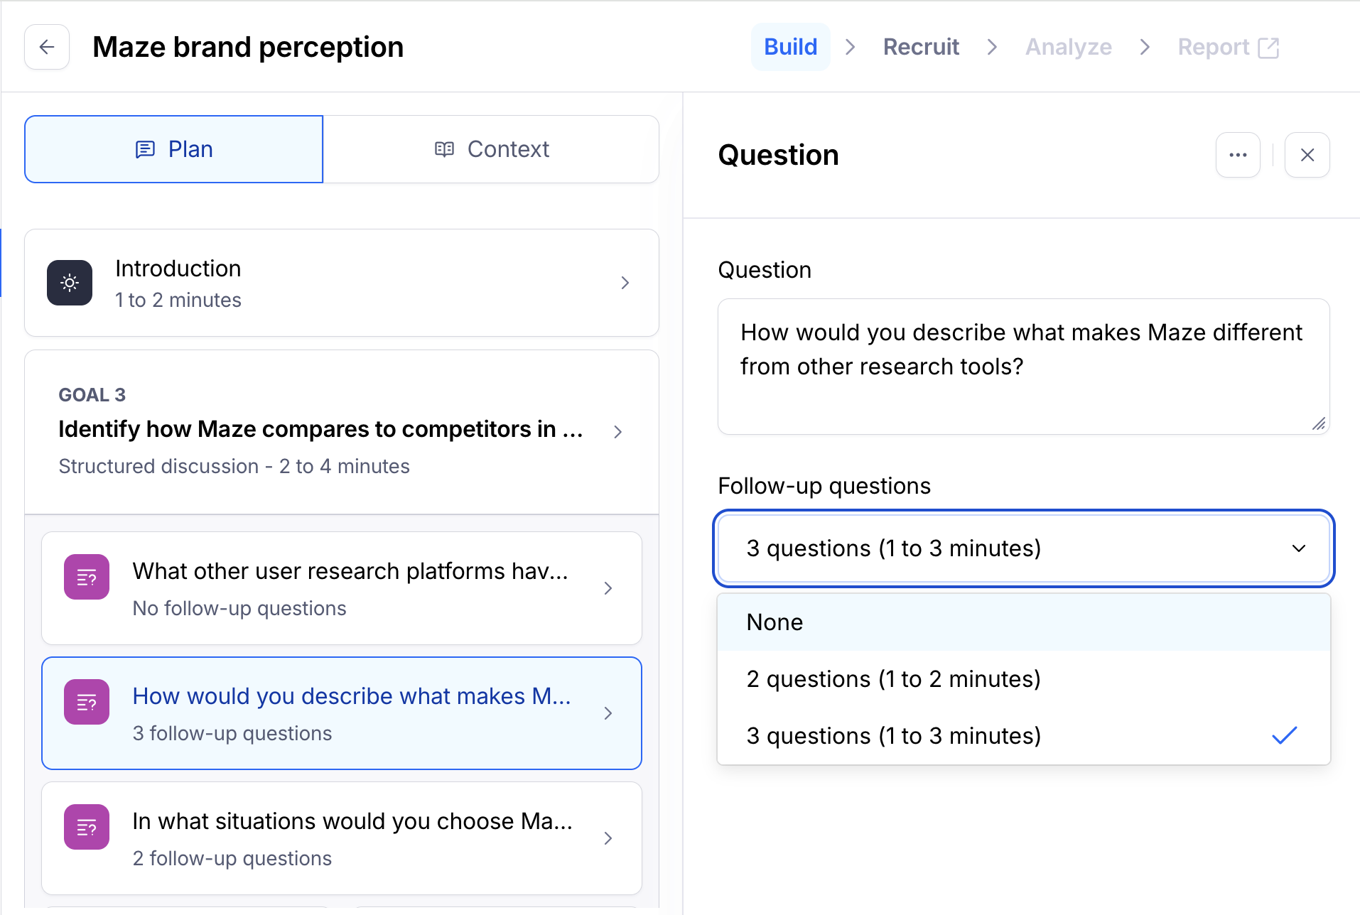Click the back arrow button
The width and height of the screenshot is (1360, 915).
[47, 47]
